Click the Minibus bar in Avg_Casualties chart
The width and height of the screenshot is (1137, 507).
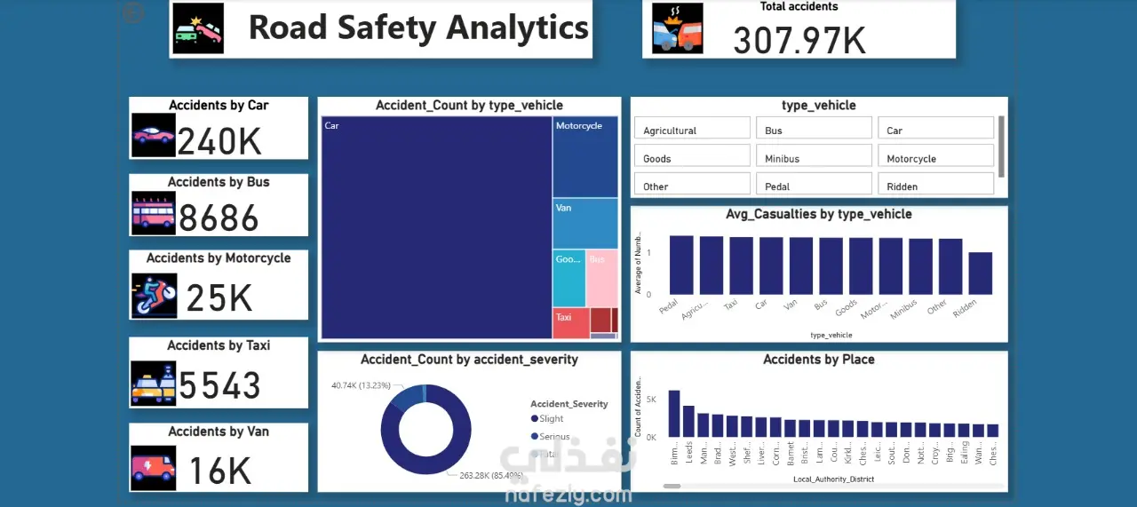coord(921,266)
